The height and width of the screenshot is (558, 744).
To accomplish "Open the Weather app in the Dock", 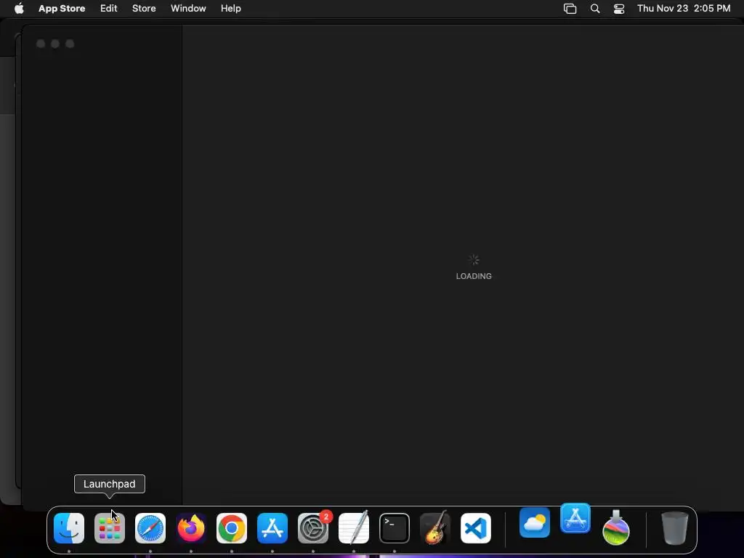I will pyautogui.click(x=535, y=522).
